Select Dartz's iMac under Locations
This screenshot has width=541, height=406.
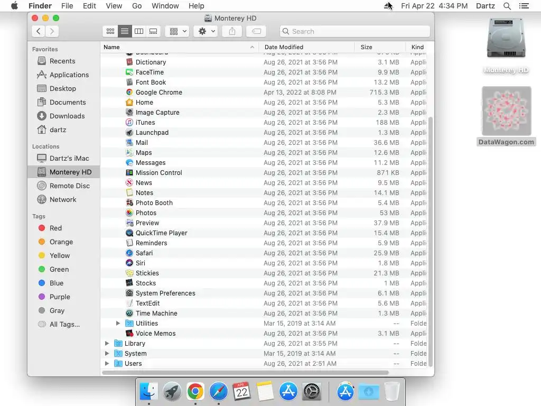(63, 158)
